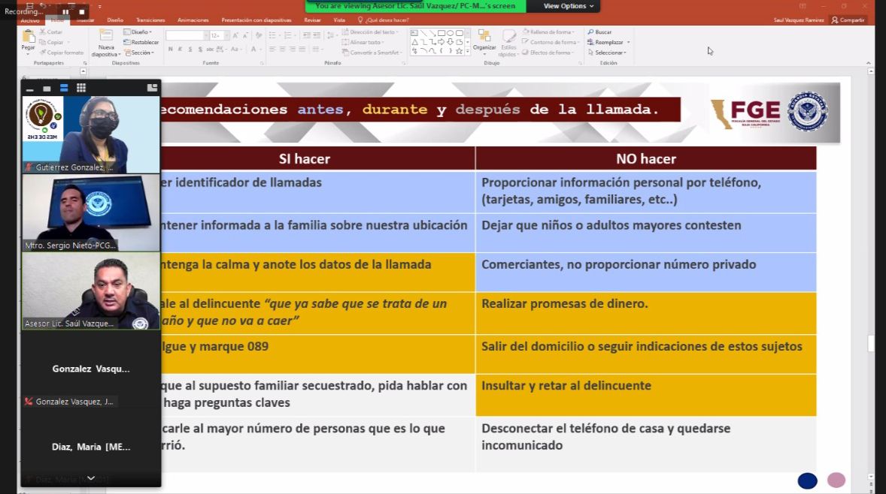
Task: Open the View Options dropdown
Action: pos(568,6)
